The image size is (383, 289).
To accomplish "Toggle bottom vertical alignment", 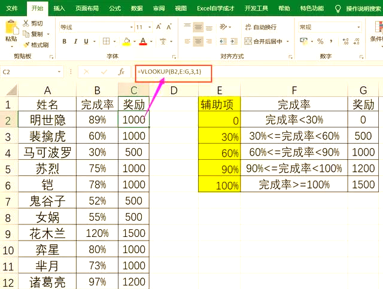I will tap(209, 28).
